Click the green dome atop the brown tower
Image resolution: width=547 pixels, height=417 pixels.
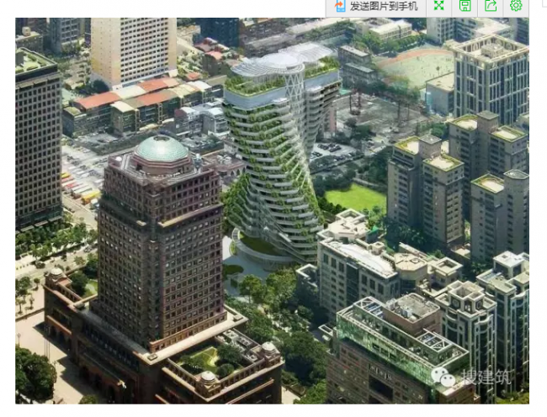click(x=162, y=150)
